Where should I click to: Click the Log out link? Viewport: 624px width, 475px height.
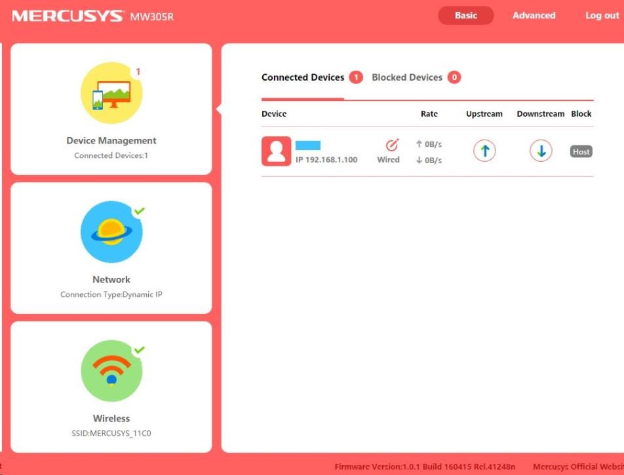tap(602, 16)
